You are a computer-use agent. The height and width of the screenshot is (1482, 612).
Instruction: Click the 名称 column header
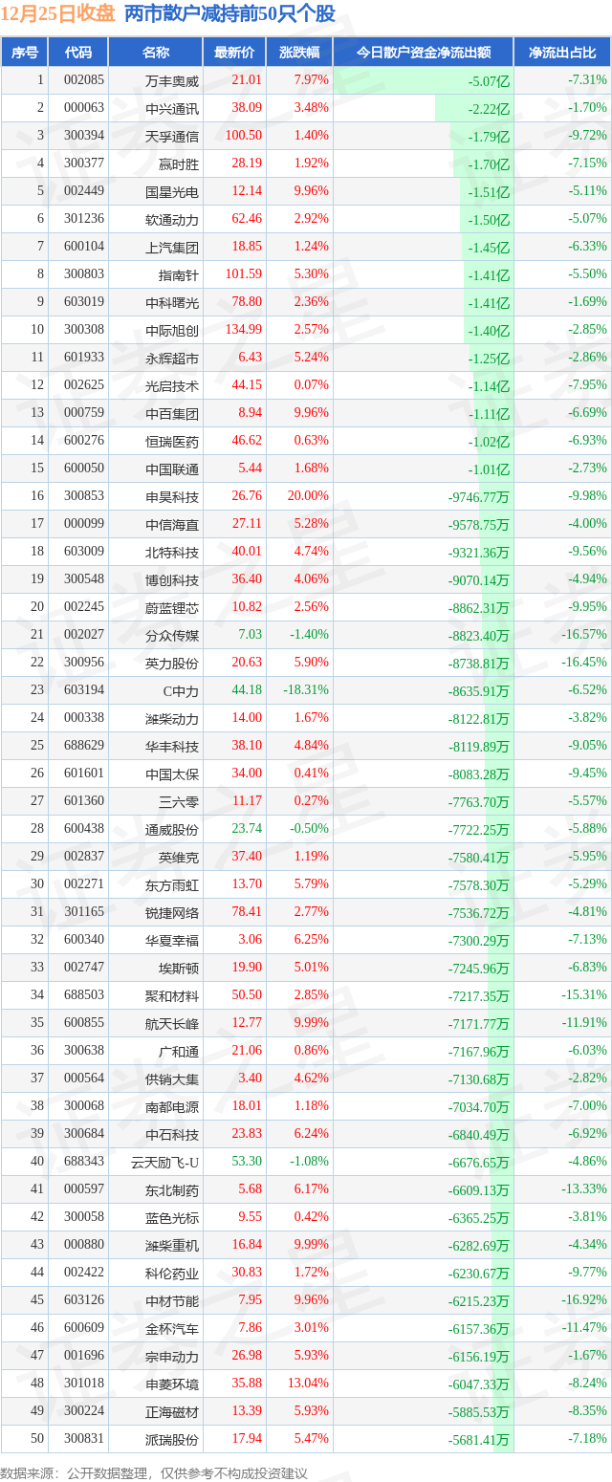(155, 52)
